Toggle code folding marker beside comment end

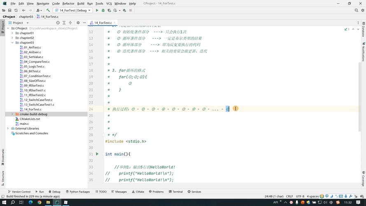[x=104, y=135]
